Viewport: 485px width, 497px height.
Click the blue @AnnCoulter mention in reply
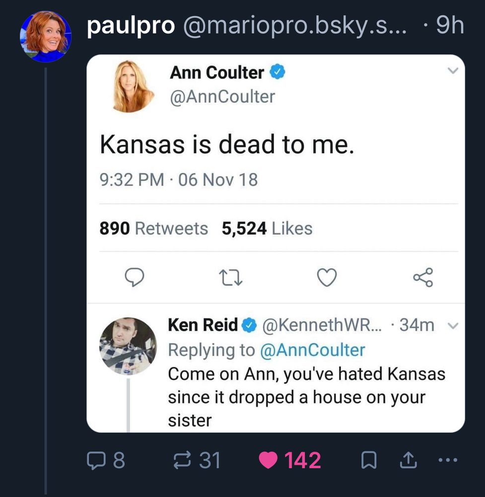pos(313,349)
